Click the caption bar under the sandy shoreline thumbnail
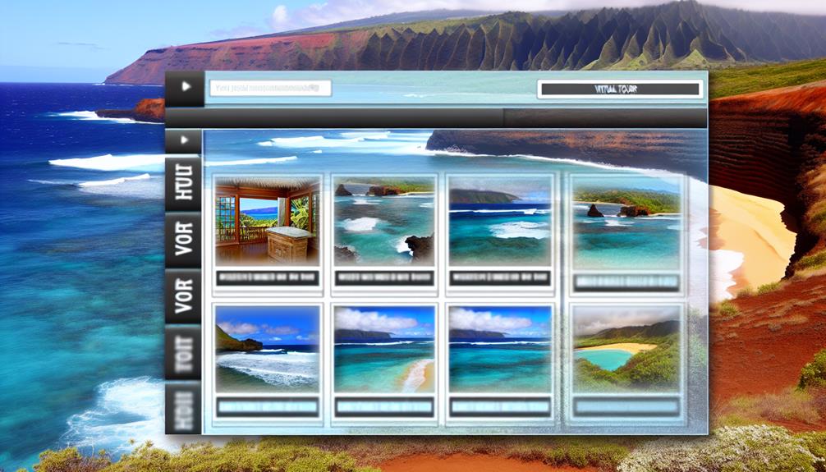 pos(384,406)
